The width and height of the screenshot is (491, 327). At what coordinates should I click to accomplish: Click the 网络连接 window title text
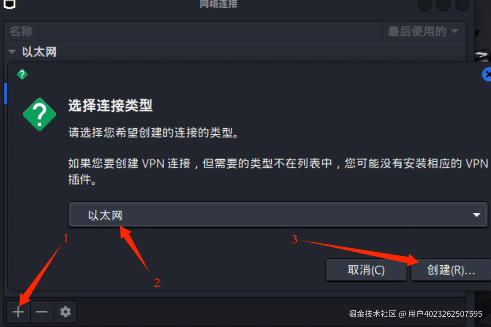point(219,4)
